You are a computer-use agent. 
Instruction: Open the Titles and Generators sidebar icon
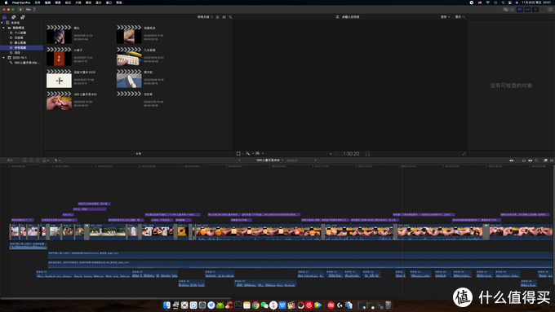(x=22, y=17)
